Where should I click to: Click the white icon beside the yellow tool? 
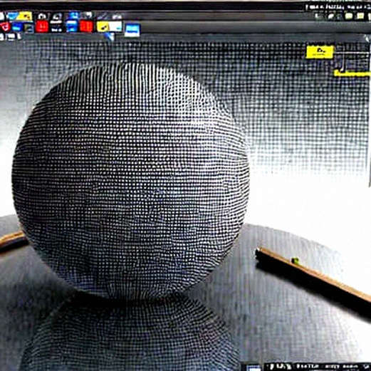pos(115,26)
